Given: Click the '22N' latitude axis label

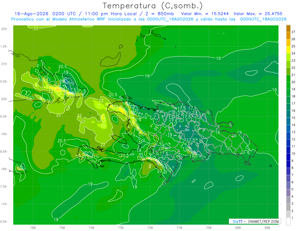Looking at the screenshot, I should coord(4,29).
